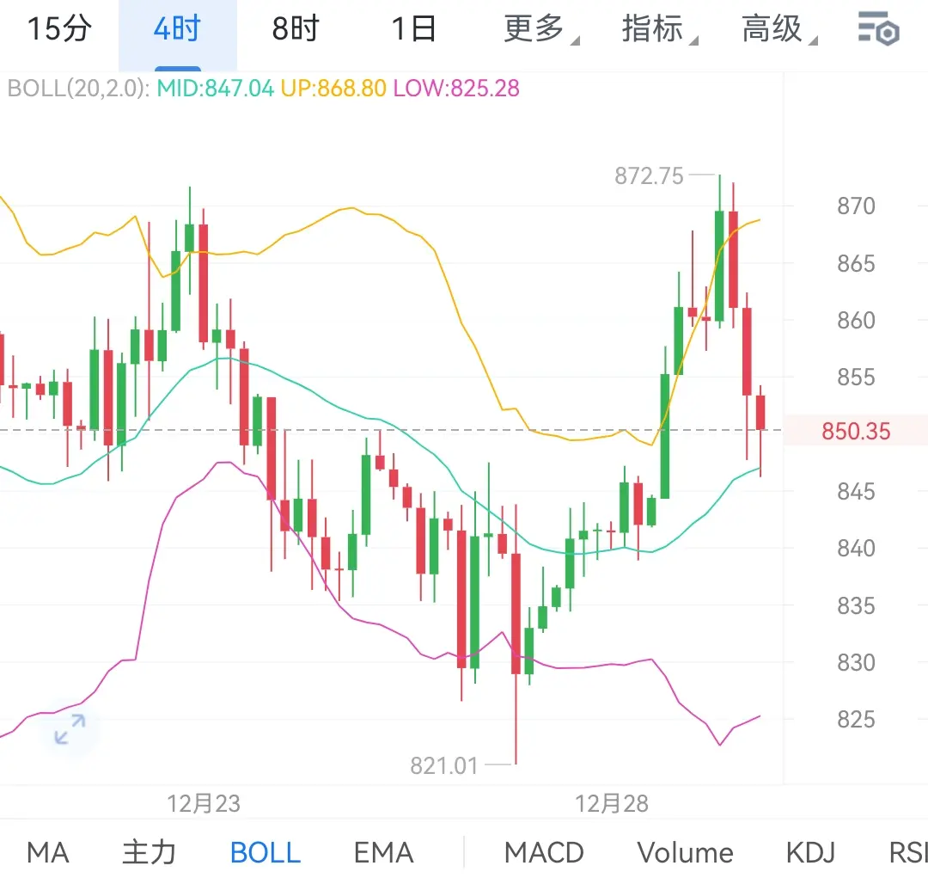Choose the MA indicator

click(48, 853)
